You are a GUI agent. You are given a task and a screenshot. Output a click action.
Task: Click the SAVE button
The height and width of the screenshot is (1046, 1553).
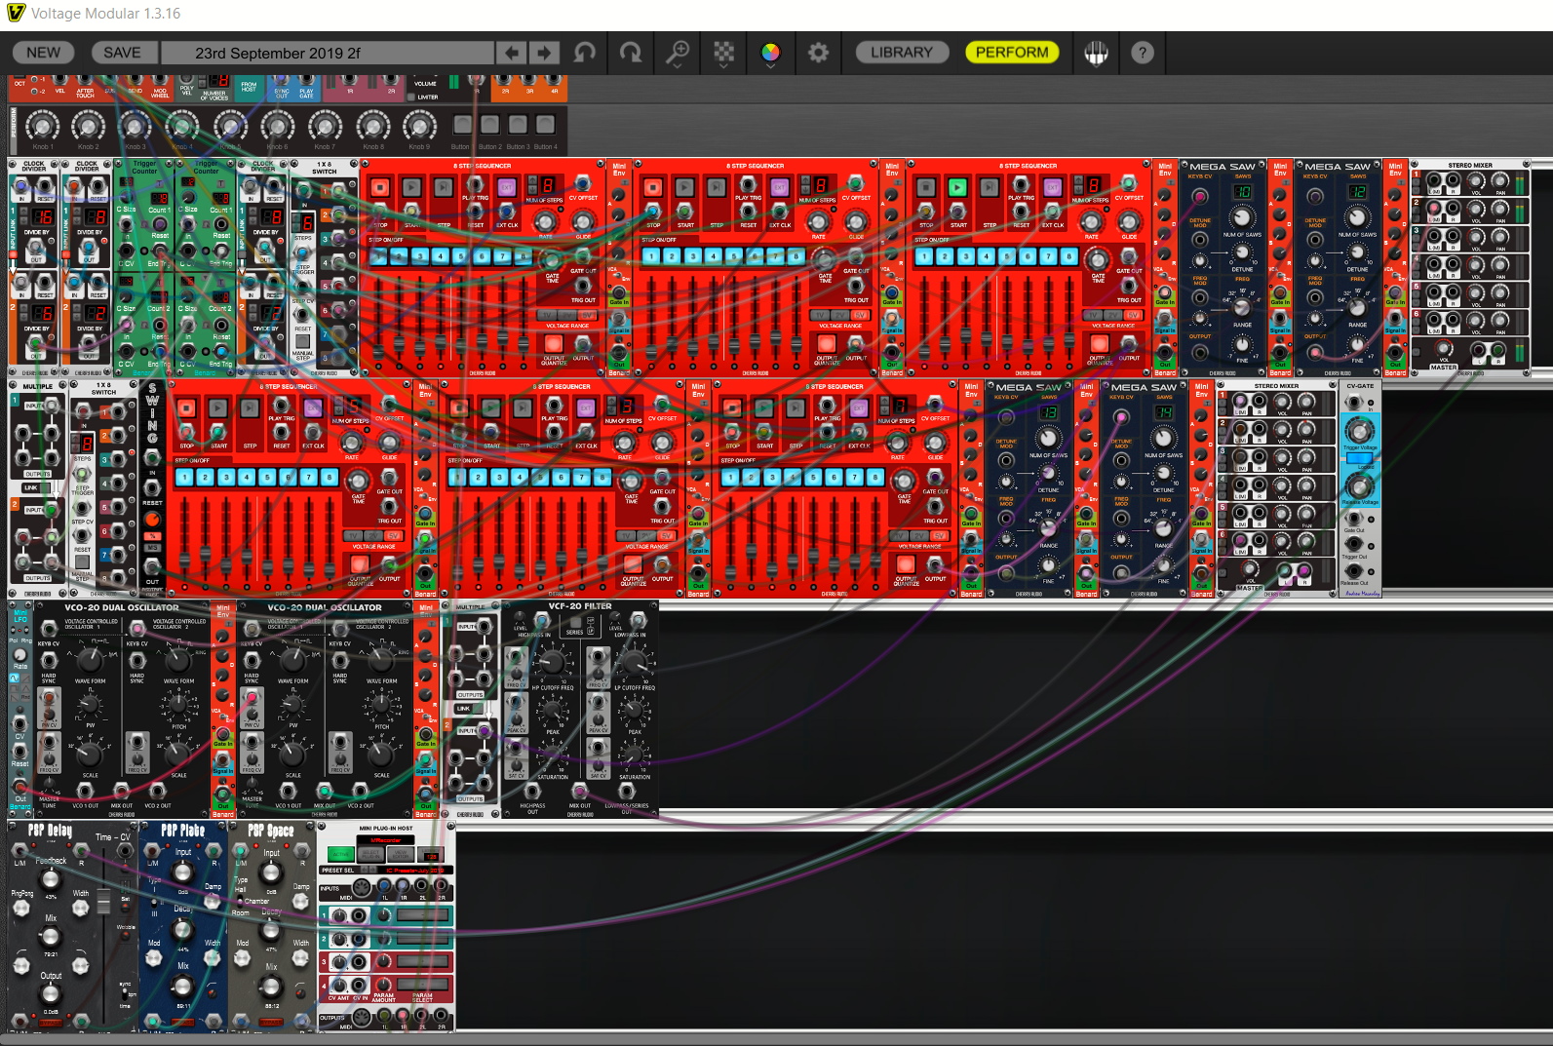click(x=122, y=53)
